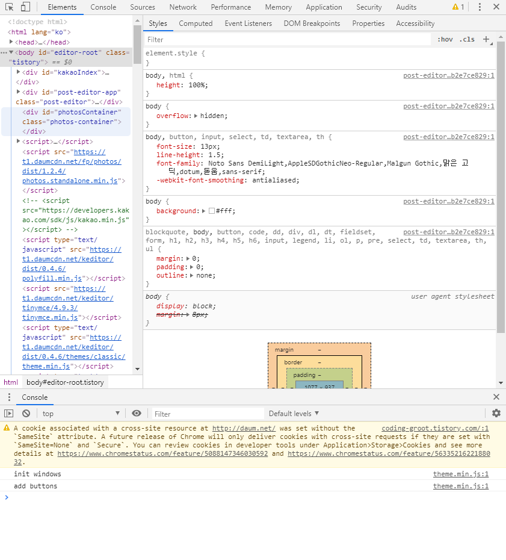Expand the head element node
This screenshot has width=506, height=560.
point(11,42)
